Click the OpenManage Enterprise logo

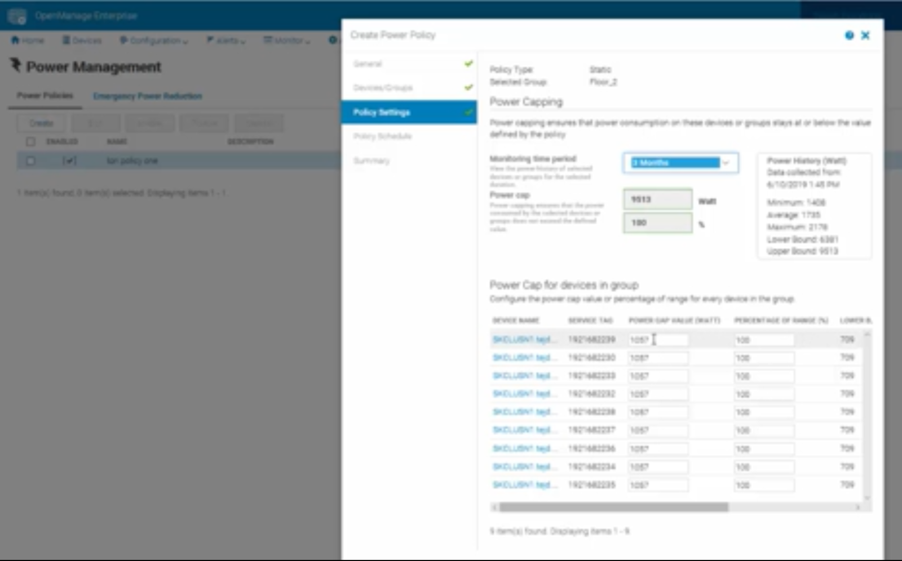16,16
